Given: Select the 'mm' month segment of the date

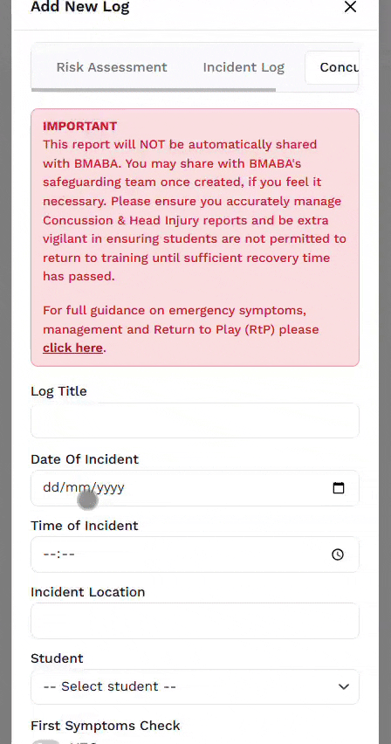Looking at the screenshot, I should [78, 488].
